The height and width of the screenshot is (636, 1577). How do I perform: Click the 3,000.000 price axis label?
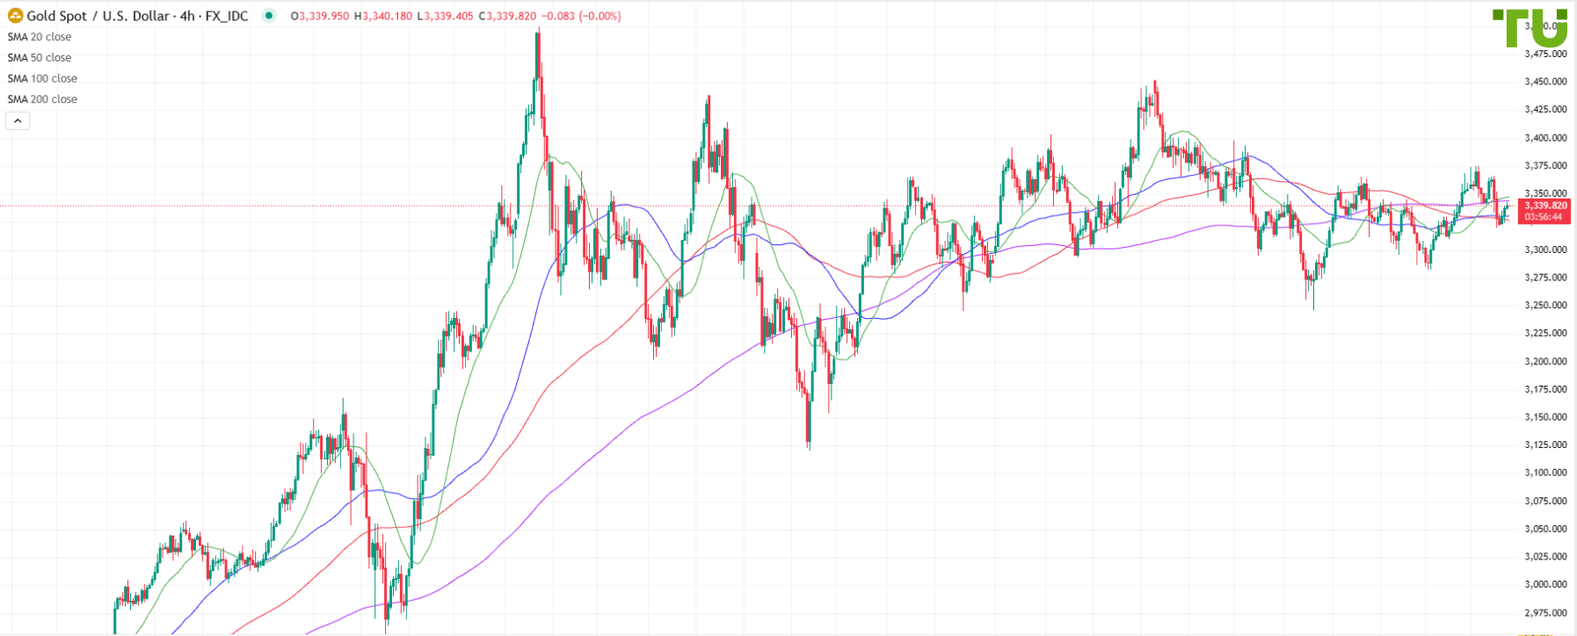pyautogui.click(x=1545, y=584)
